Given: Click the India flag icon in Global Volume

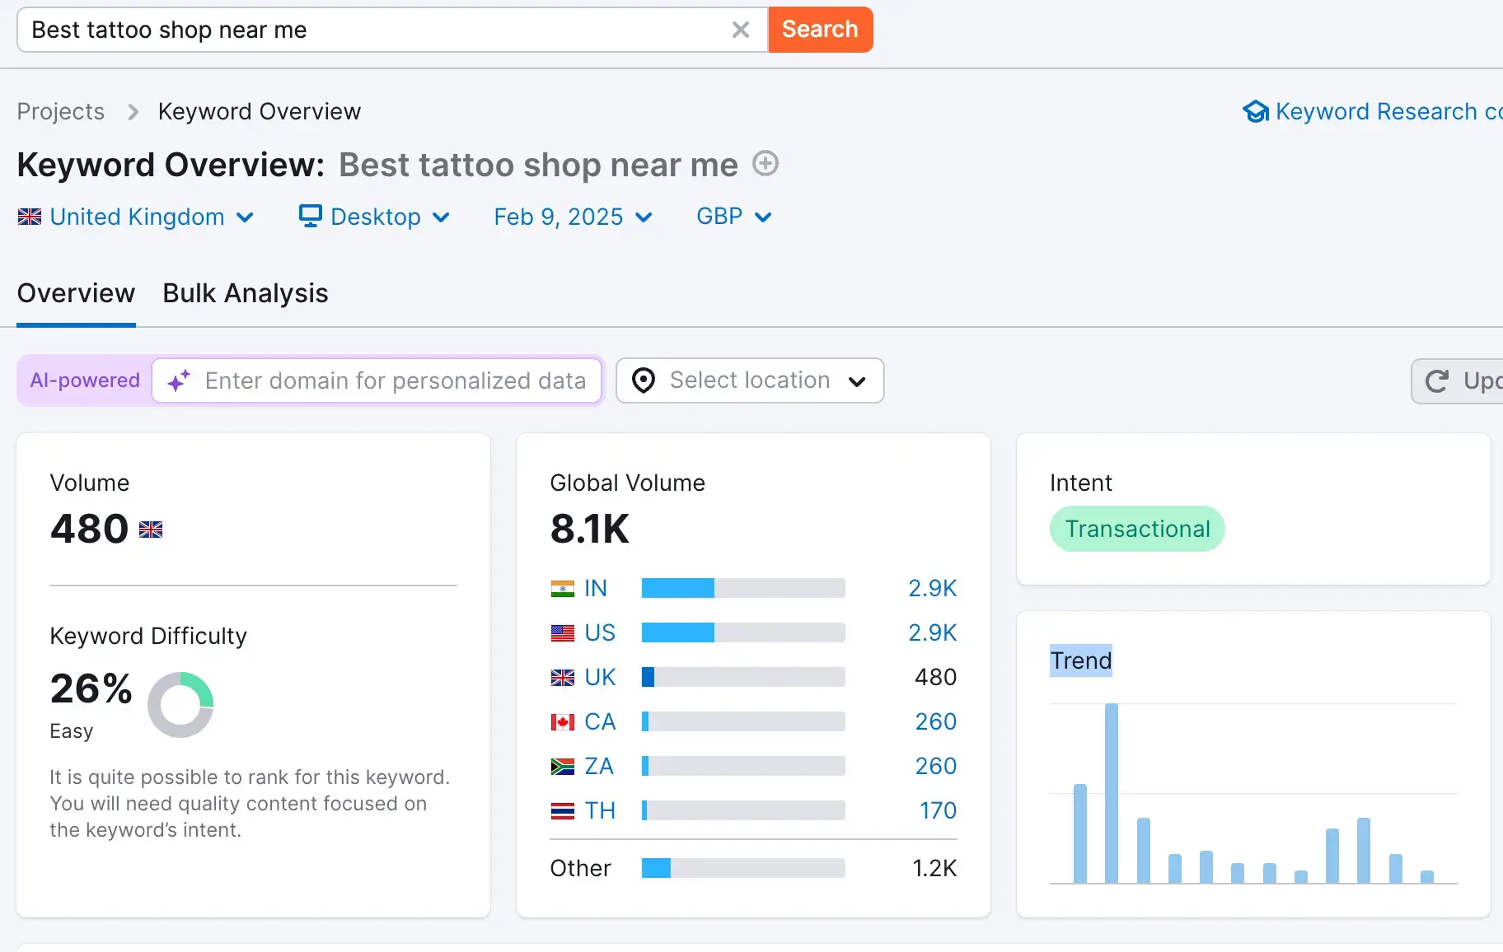Looking at the screenshot, I should (562, 588).
